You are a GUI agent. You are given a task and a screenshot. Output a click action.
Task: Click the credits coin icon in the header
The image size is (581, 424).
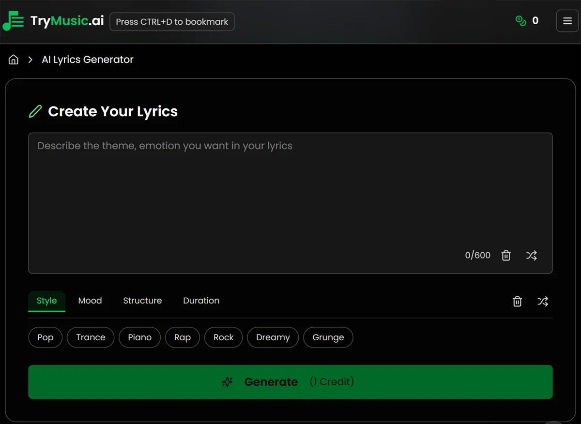(520, 21)
